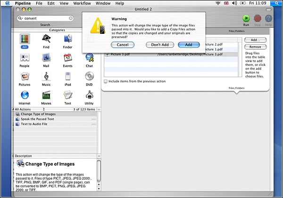Open the File menu

pos(39,3)
